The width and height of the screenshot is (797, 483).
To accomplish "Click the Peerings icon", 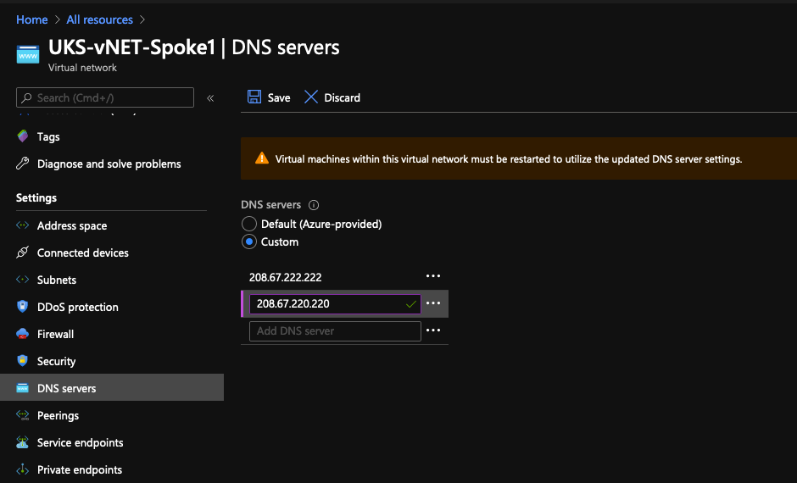I will tap(22, 415).
